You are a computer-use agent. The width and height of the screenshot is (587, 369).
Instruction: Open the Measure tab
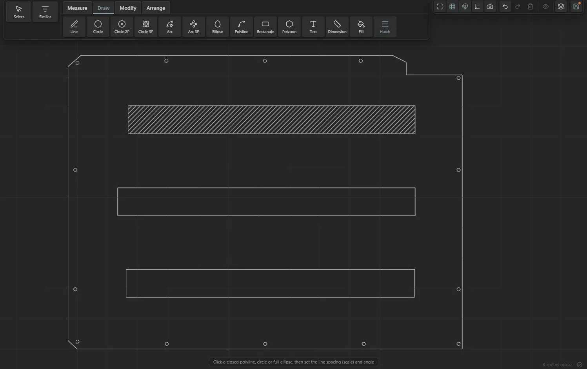77,8
